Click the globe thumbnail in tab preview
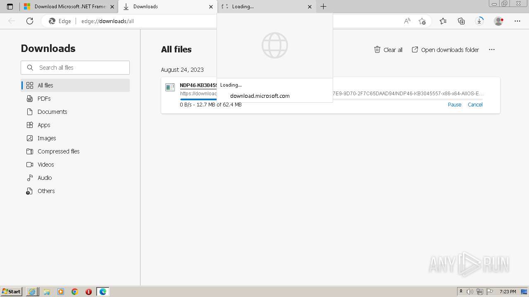 [275, 45]
